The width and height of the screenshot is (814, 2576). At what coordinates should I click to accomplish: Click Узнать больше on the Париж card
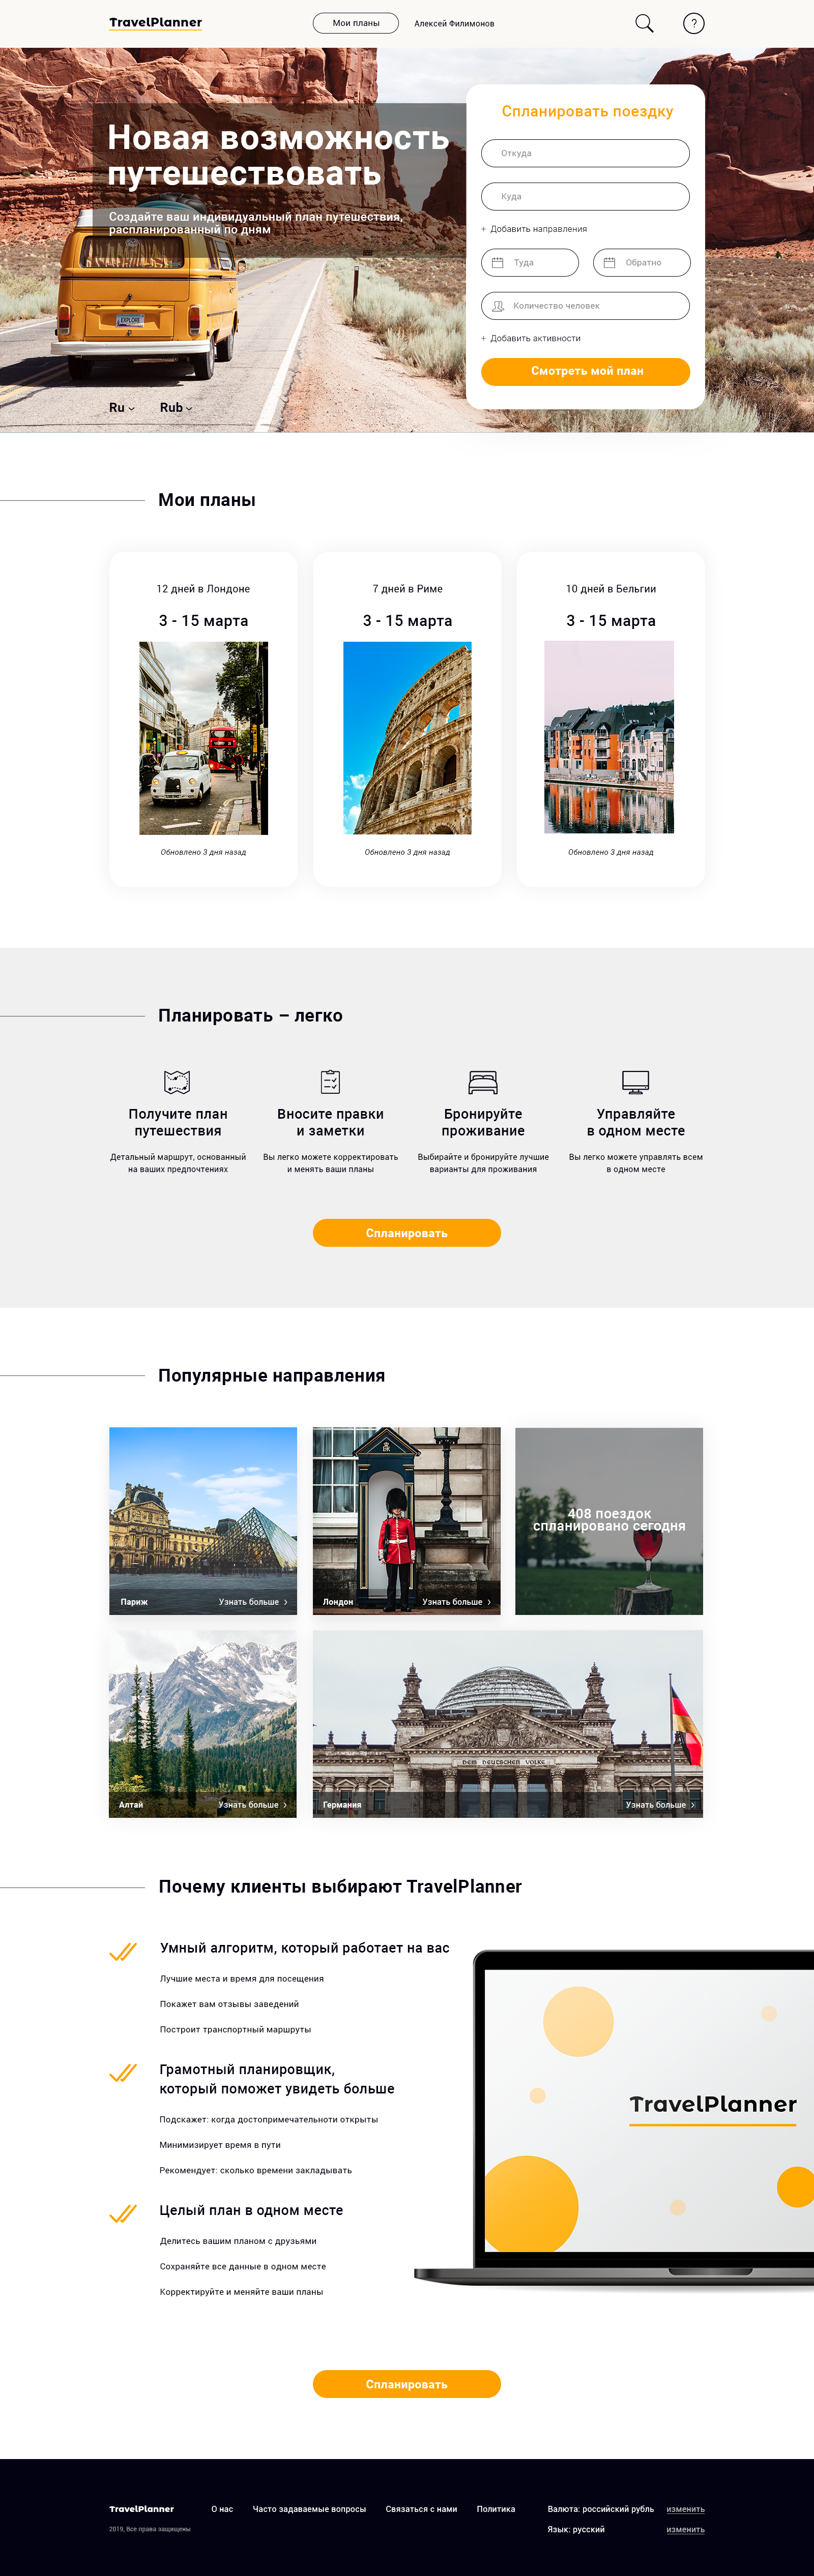(x=249, y=1602)
